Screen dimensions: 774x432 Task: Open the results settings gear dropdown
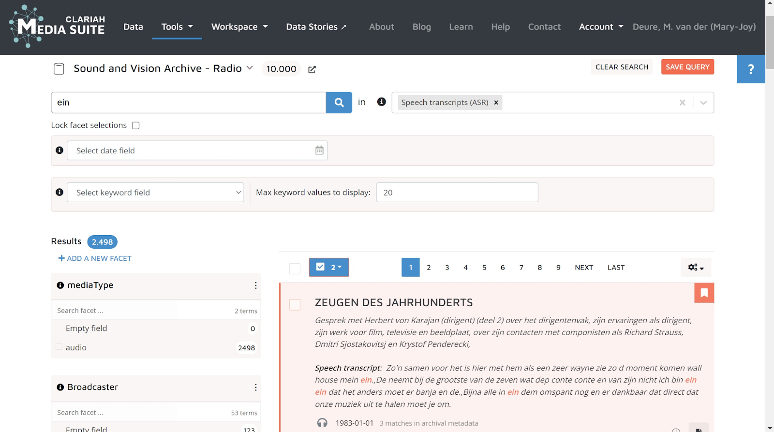click(696, 267)
